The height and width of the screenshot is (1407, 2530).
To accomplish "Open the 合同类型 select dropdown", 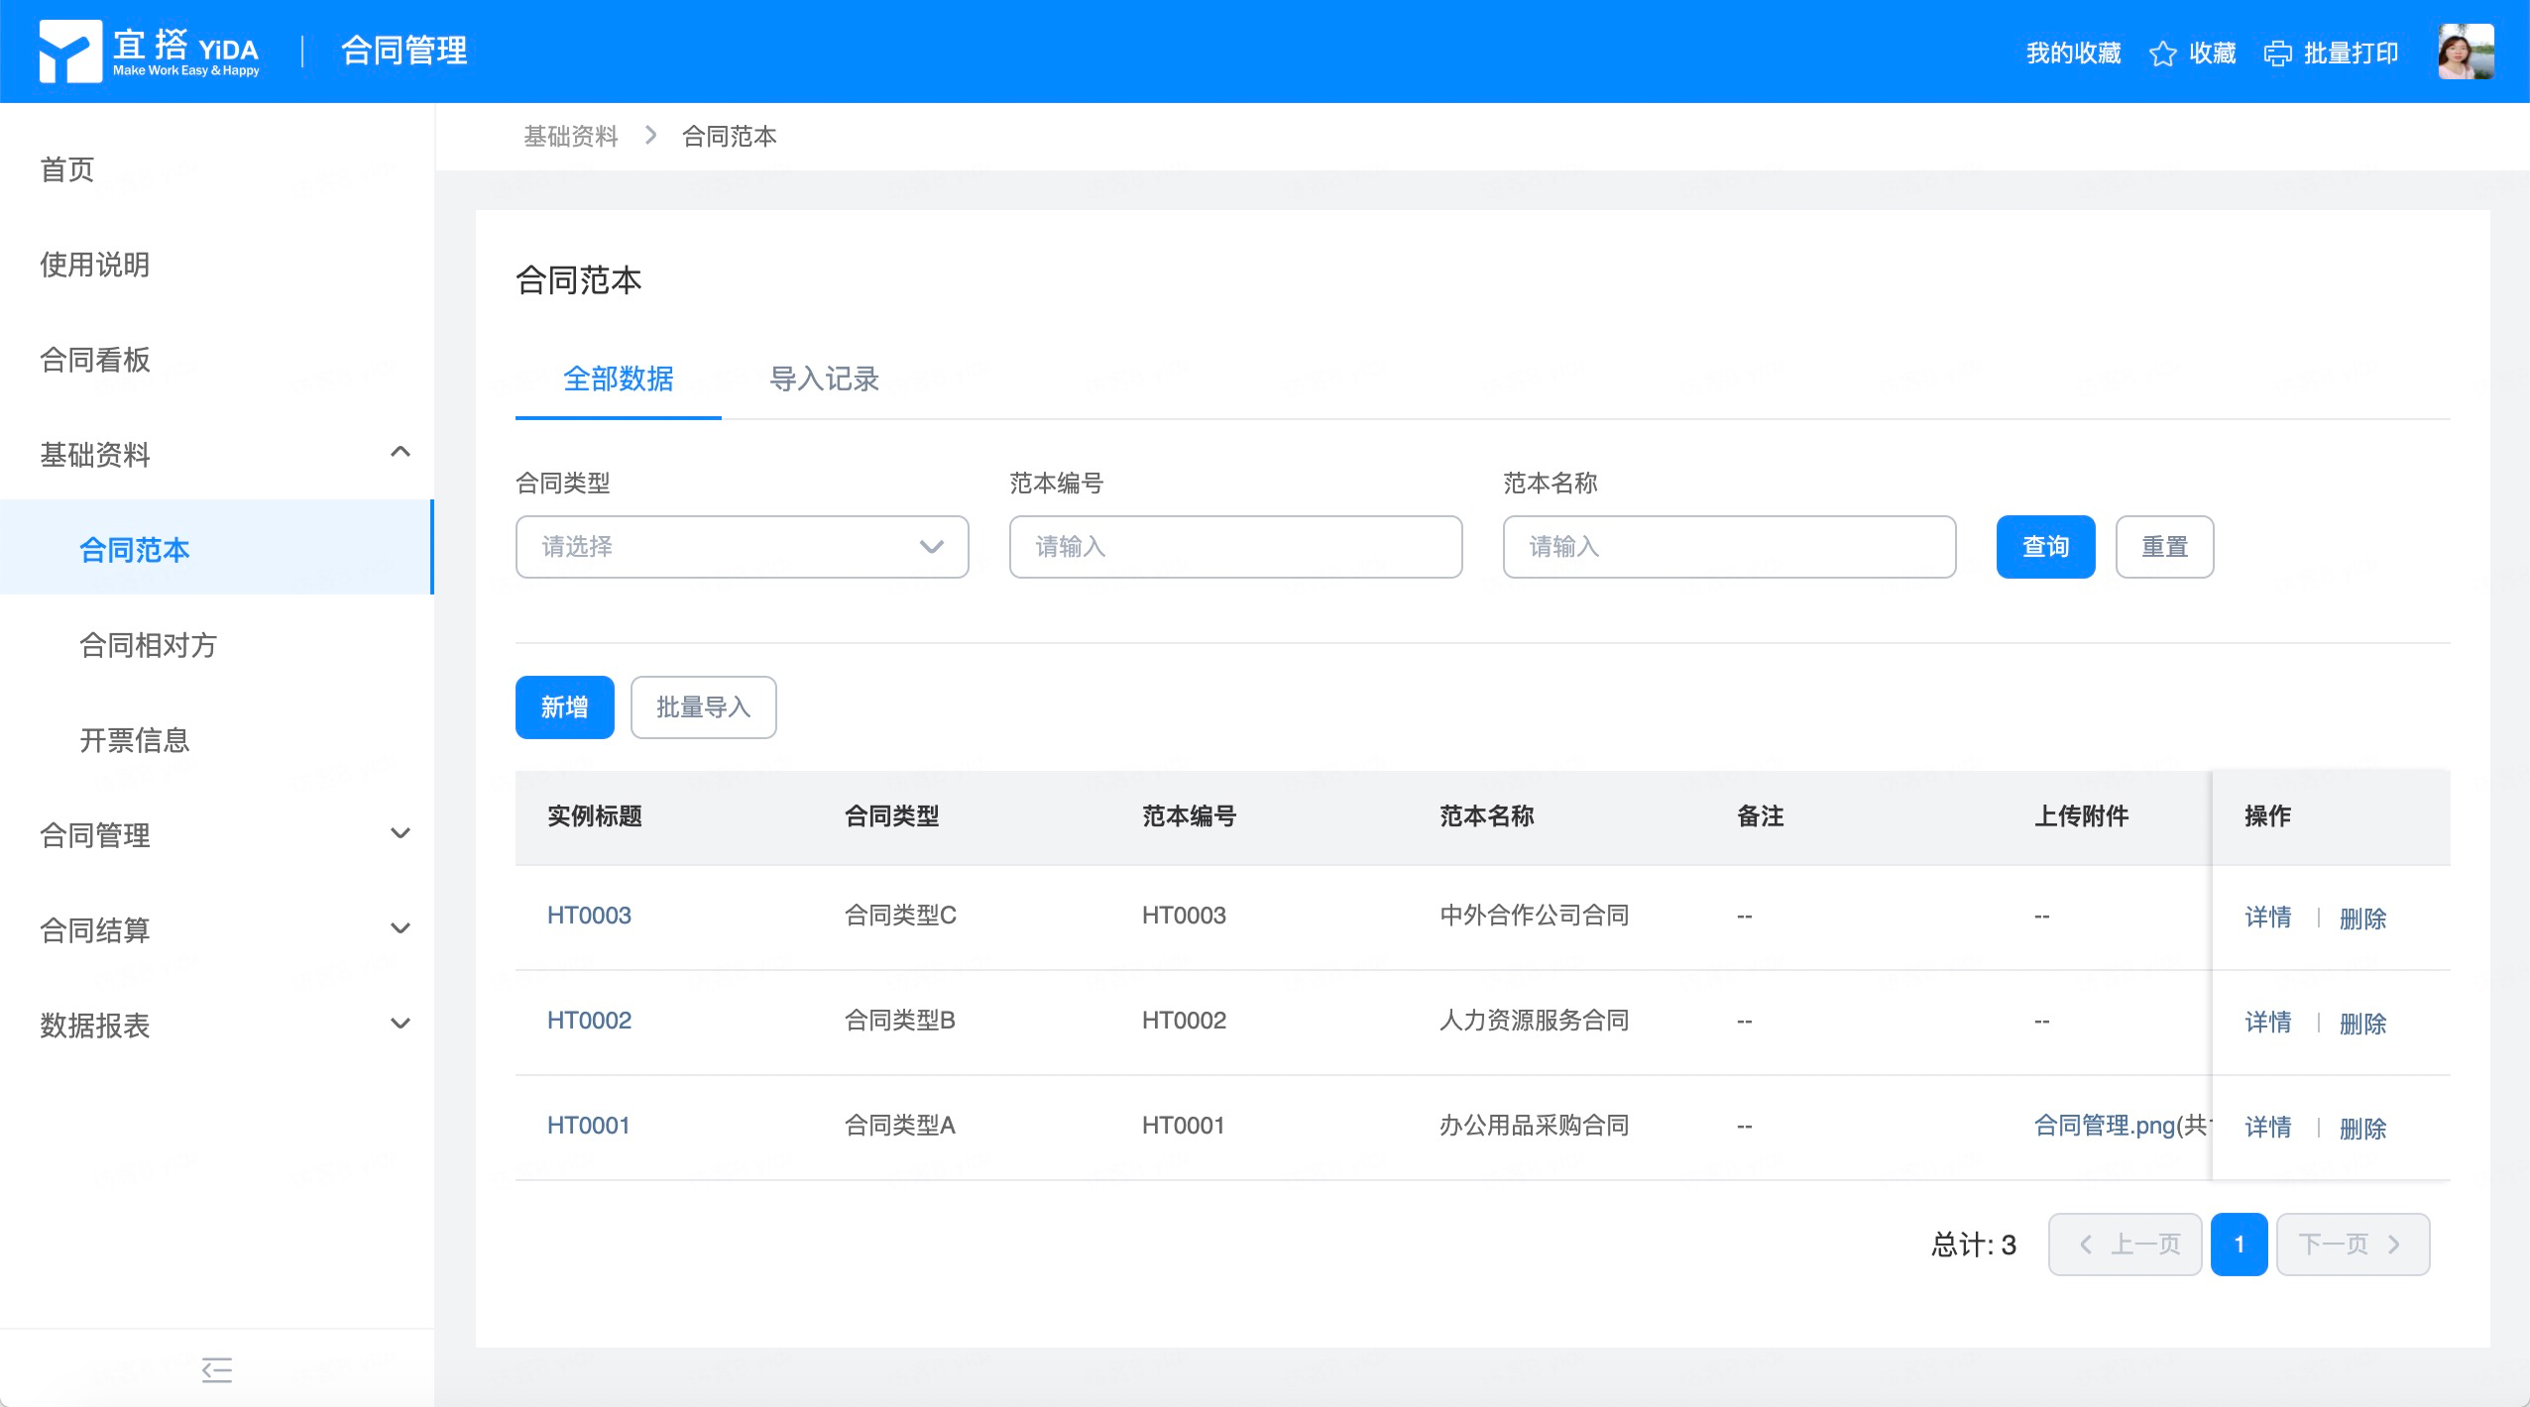I will point(742,547).
